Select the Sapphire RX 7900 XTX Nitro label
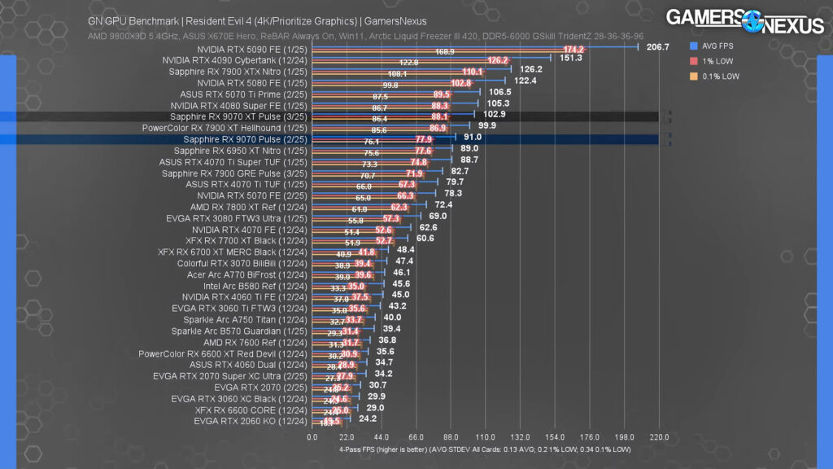 238,72
